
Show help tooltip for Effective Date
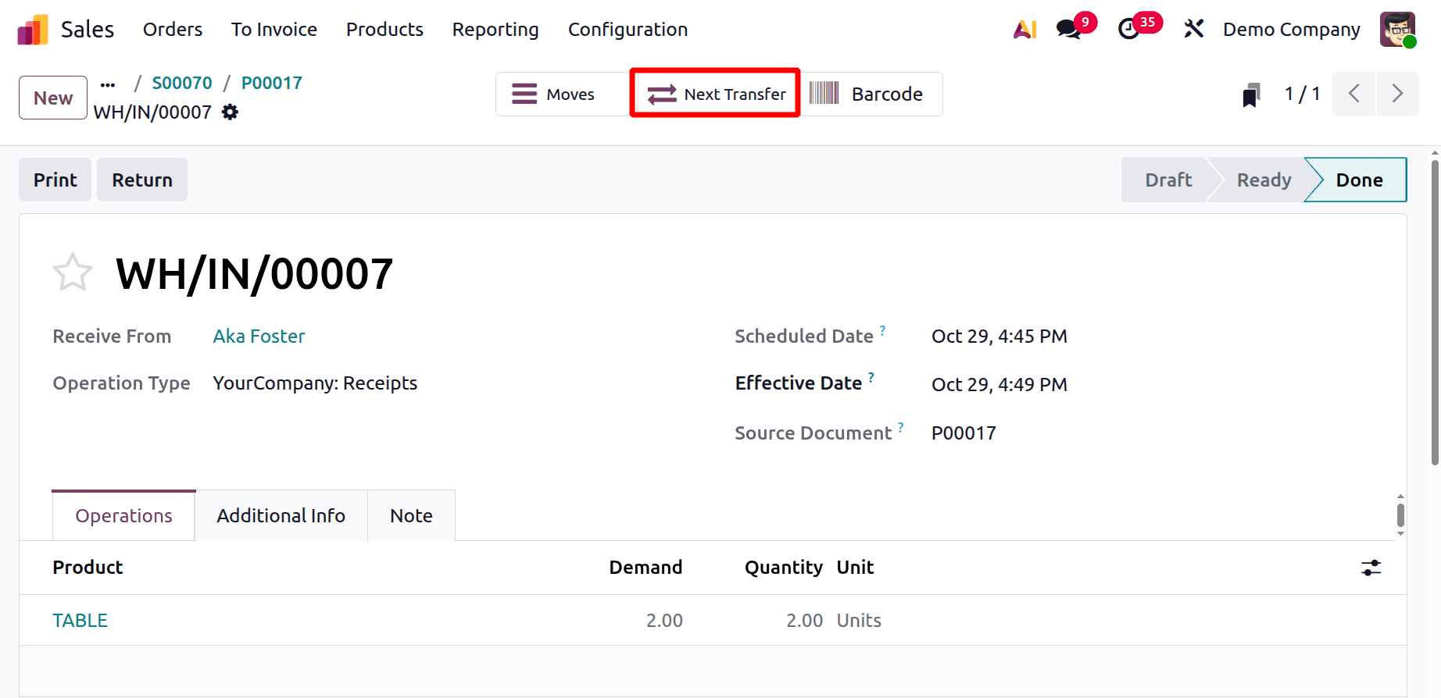(871, 377)
